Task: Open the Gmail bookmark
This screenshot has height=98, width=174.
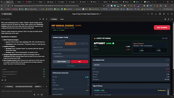Action: click(7, 9)
